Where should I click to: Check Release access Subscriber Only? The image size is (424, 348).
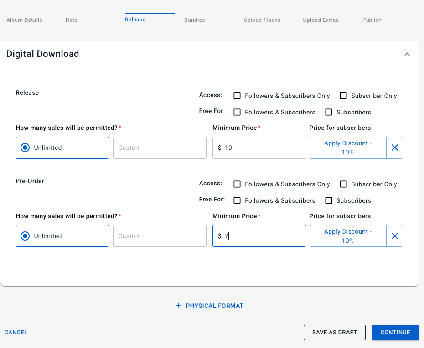(343, 96)
